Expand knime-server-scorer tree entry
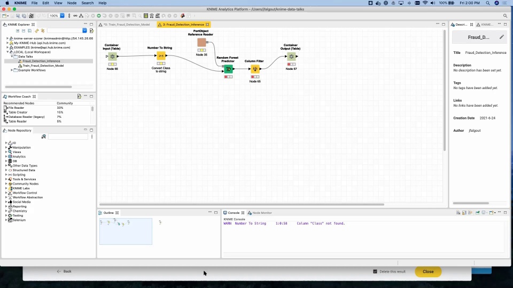513x288 pixels. 7,38
